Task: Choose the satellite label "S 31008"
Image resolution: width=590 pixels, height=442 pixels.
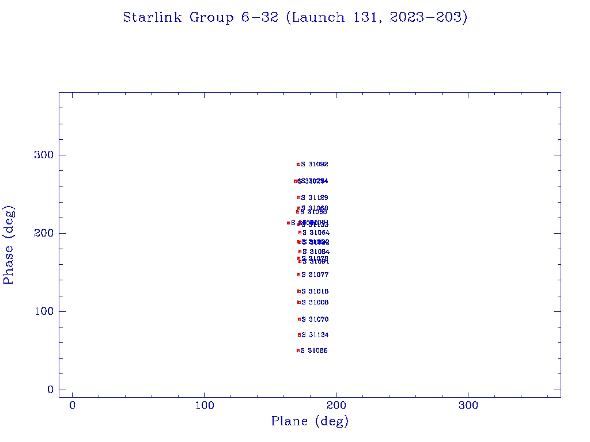Action: click(315, 302)
